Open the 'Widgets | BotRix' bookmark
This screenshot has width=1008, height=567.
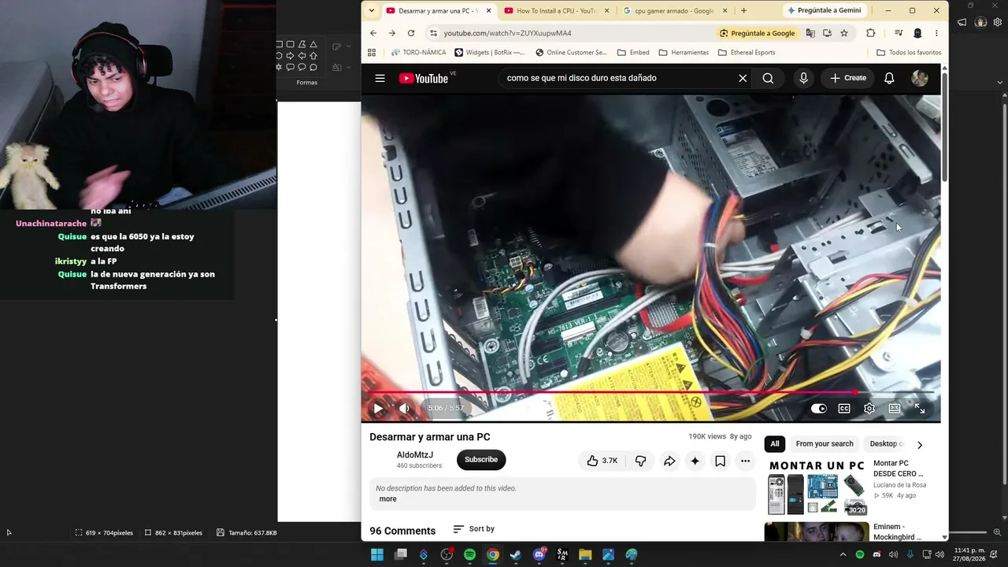[490, 53]
